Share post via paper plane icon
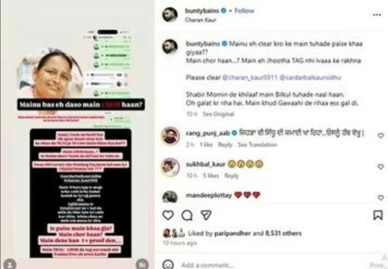Screen dimensions: 388x269 206,215
